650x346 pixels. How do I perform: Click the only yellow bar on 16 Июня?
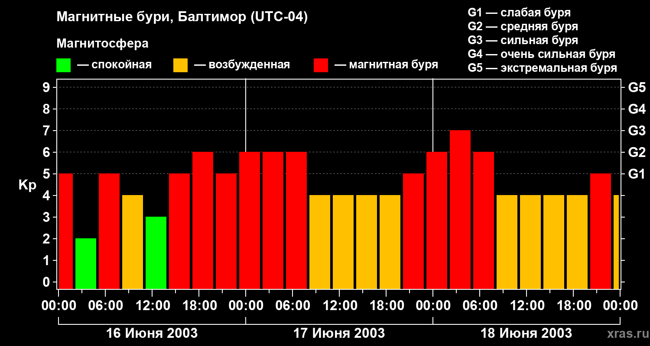tap(133, 242)
